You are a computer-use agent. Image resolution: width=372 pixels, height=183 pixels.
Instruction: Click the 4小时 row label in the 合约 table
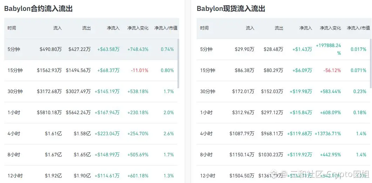[x=14, y=133]
